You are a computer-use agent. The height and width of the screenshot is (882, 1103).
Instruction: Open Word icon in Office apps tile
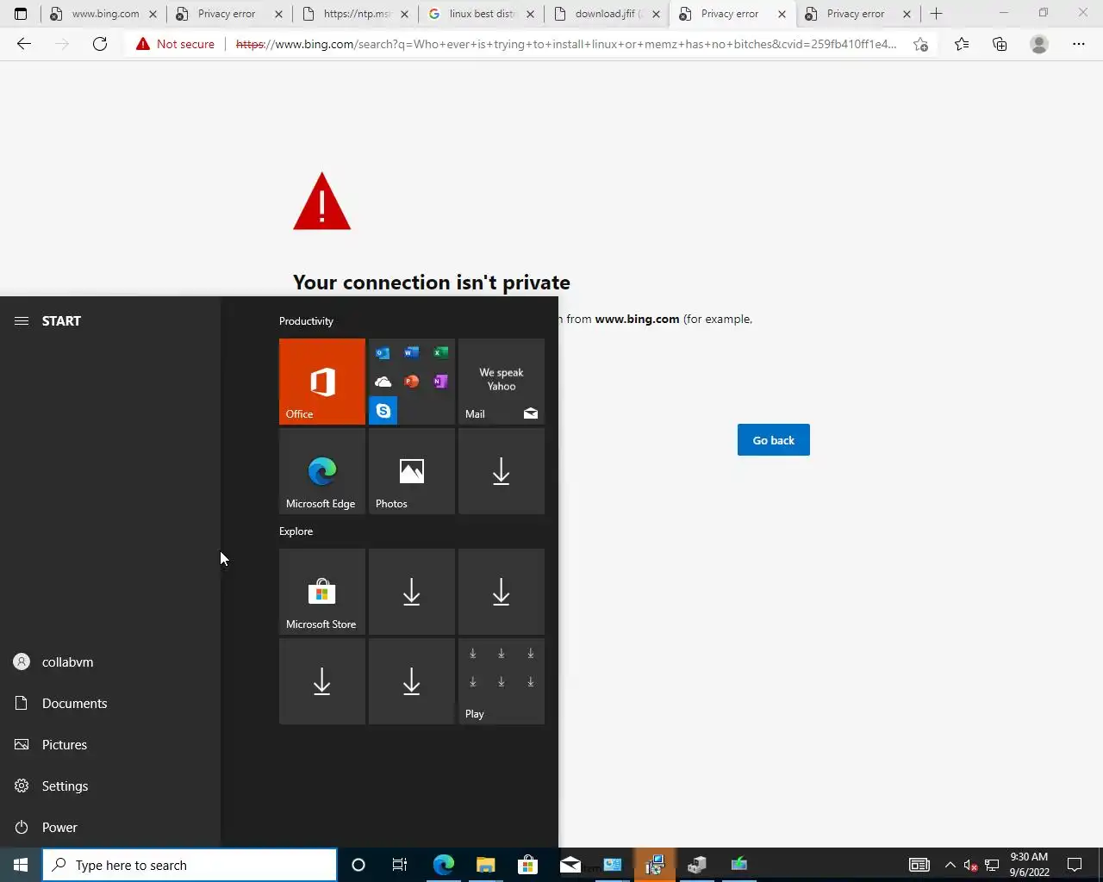point(412,353)
